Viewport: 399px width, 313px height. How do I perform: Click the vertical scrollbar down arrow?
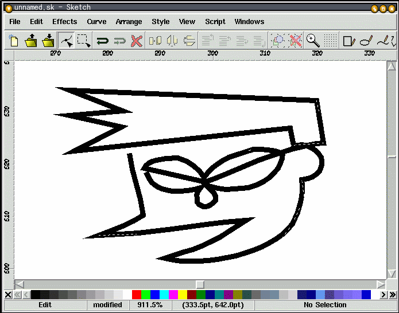(392, 273)
